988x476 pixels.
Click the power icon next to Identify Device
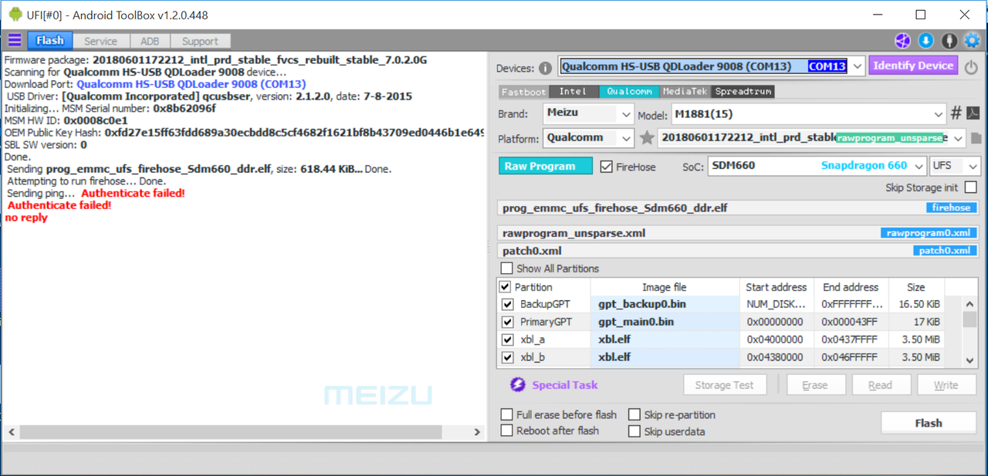click(971, 67)
